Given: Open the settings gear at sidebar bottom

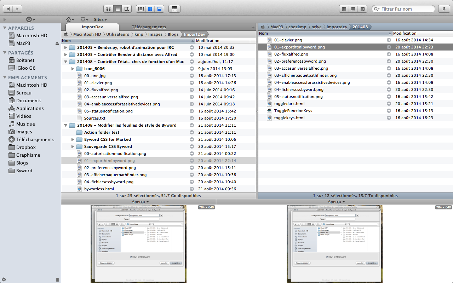Looking at the screenshot, I should (x=4, y=279).
